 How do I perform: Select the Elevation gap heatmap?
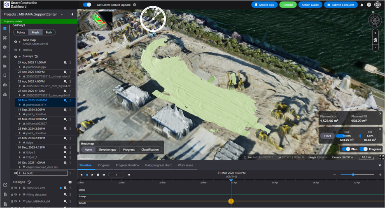pyautogui.click(x=107, y=150)
